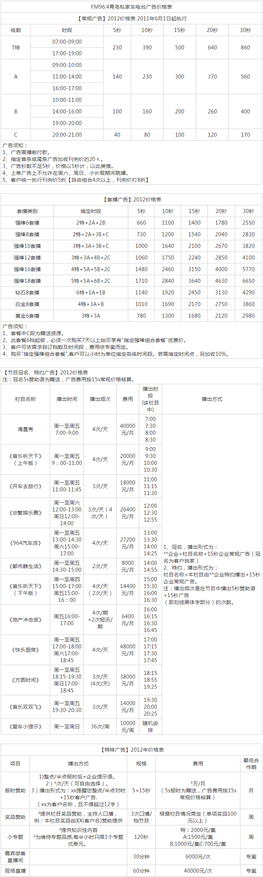Viewport: 263px width, 877px height.
Task: Click the 48000元/月 fee for 快乐厨房
Action: tap(128, 650)
